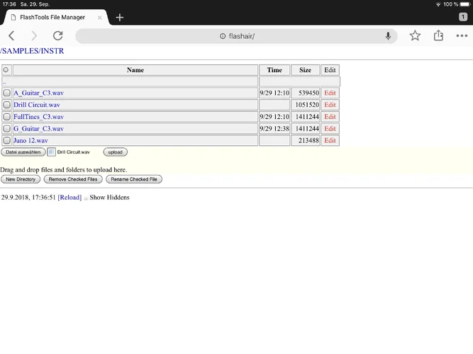
Task: Check the box for A_Guitar_C3.wav
Action: (6, 93)
